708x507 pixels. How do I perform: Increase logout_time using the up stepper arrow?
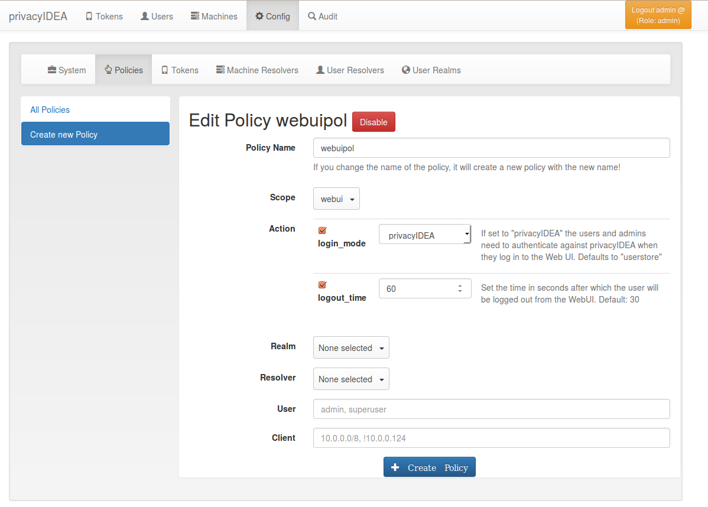tap(460, 285)
